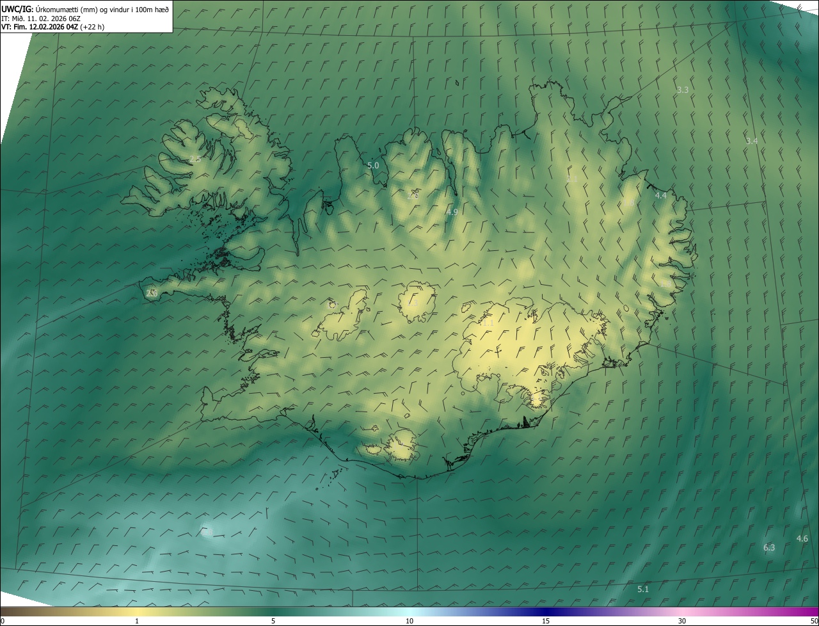The width and height of the screenshot is (819, 626).
Task: Click the IT initialization time line
Action: coord(40,18)
